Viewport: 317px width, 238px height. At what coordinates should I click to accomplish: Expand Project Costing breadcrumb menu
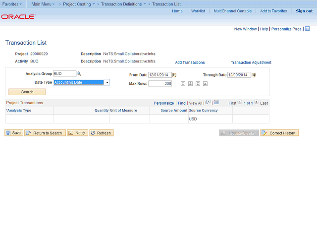[79, 4]
